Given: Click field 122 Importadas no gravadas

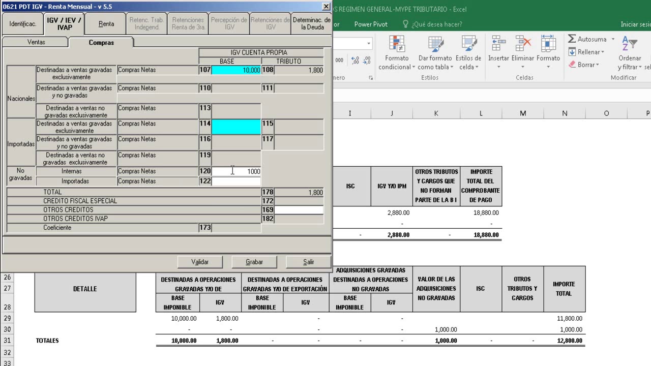Looking at the screenshot, I should point(236,181).
